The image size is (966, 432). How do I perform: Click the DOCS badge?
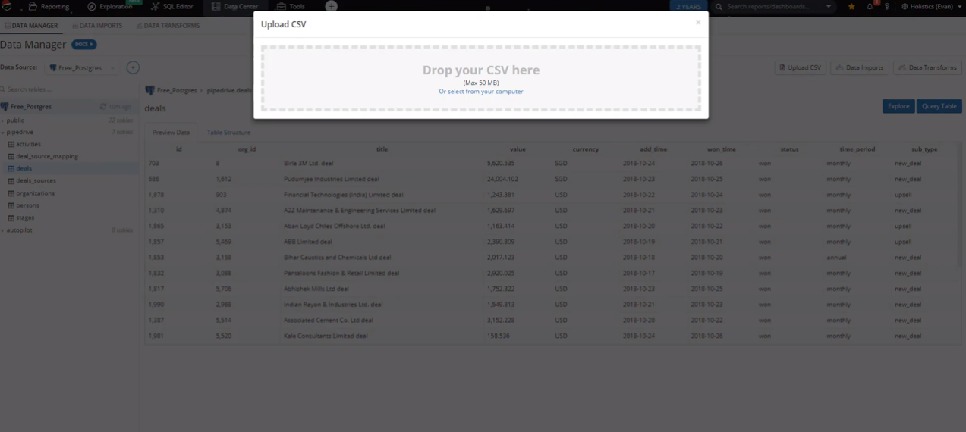tap(83, 45)
